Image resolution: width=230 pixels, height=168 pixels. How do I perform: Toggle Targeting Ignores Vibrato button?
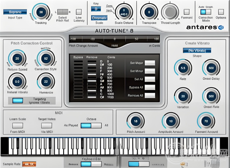[18, 101]
